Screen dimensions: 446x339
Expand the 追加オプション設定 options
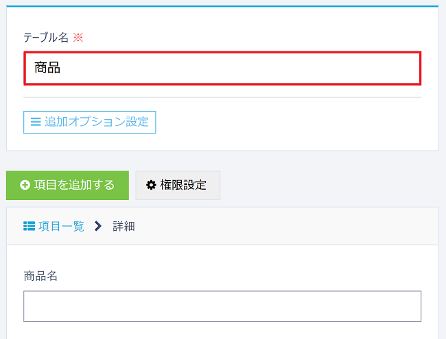(x=90, y=122)
